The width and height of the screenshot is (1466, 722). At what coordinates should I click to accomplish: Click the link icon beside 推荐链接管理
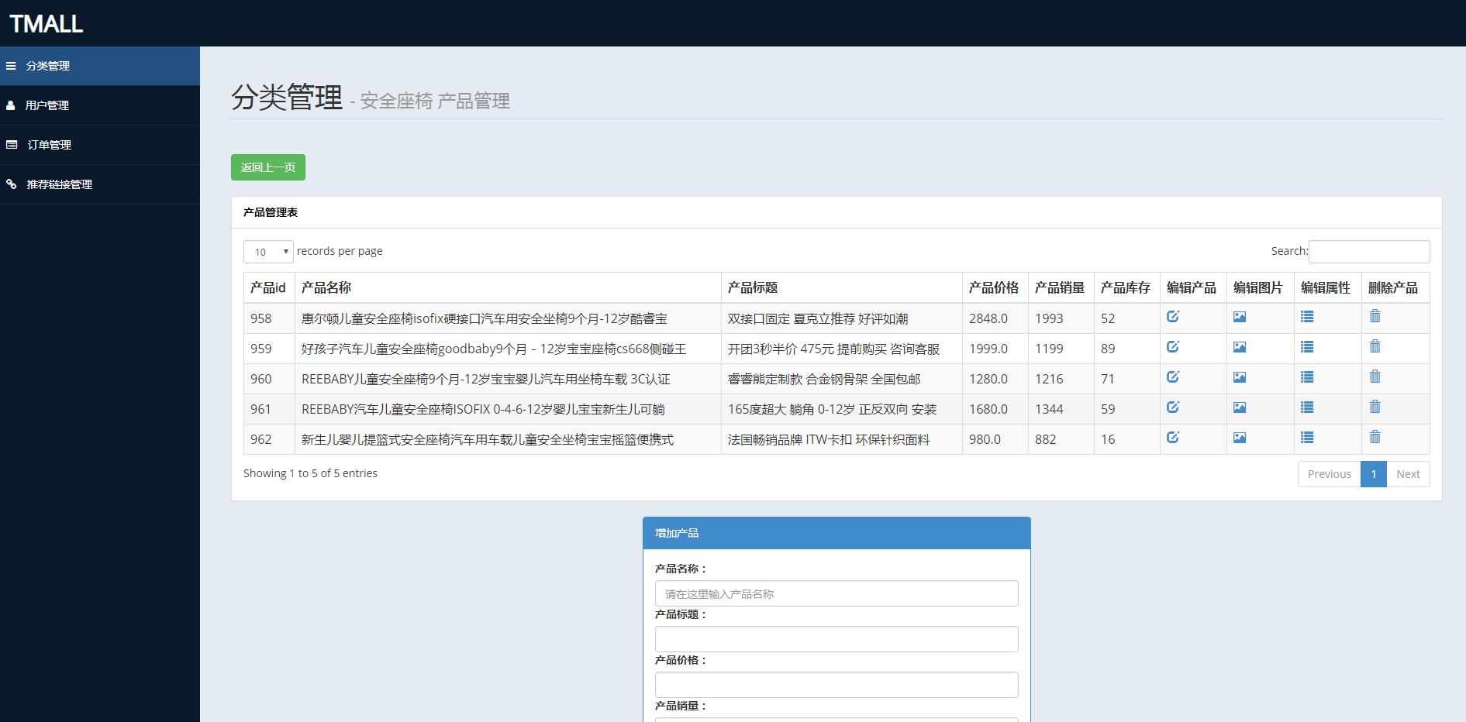click(12, 184)
